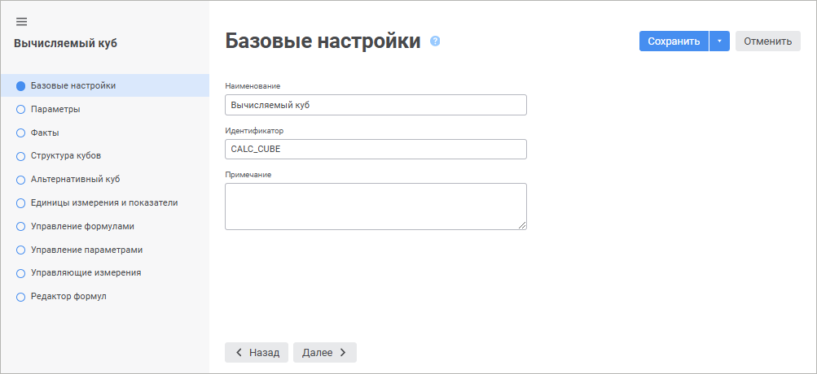Click the Наименование input field
Image resolution: width=817 pixels, height=374 pixels.
click(376, 105)
